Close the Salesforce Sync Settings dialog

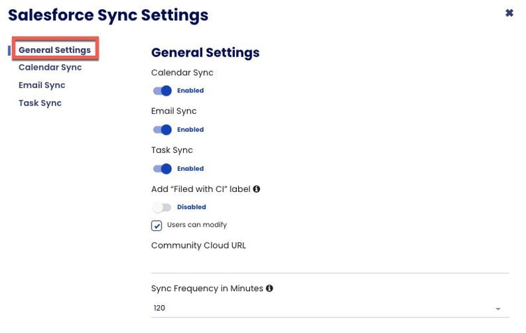coord(509,13)
